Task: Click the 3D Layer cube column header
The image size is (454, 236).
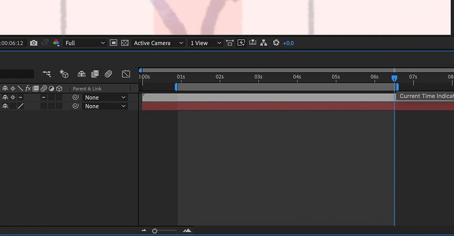Action: pyautogui.click(x=59, y=88)
